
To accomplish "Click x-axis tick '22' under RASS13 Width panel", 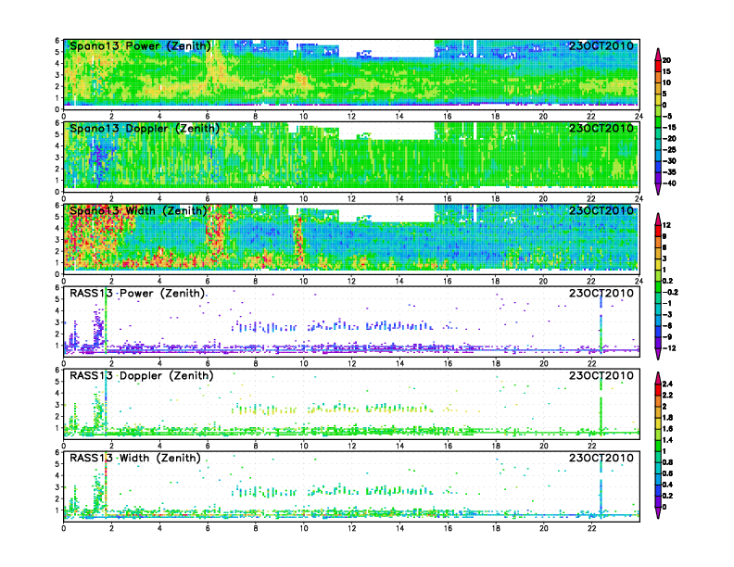I will point(591,529).
